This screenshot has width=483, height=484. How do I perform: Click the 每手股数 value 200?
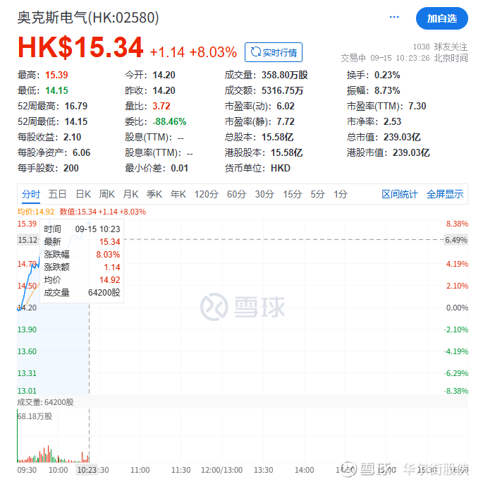(x=71, y=168)
